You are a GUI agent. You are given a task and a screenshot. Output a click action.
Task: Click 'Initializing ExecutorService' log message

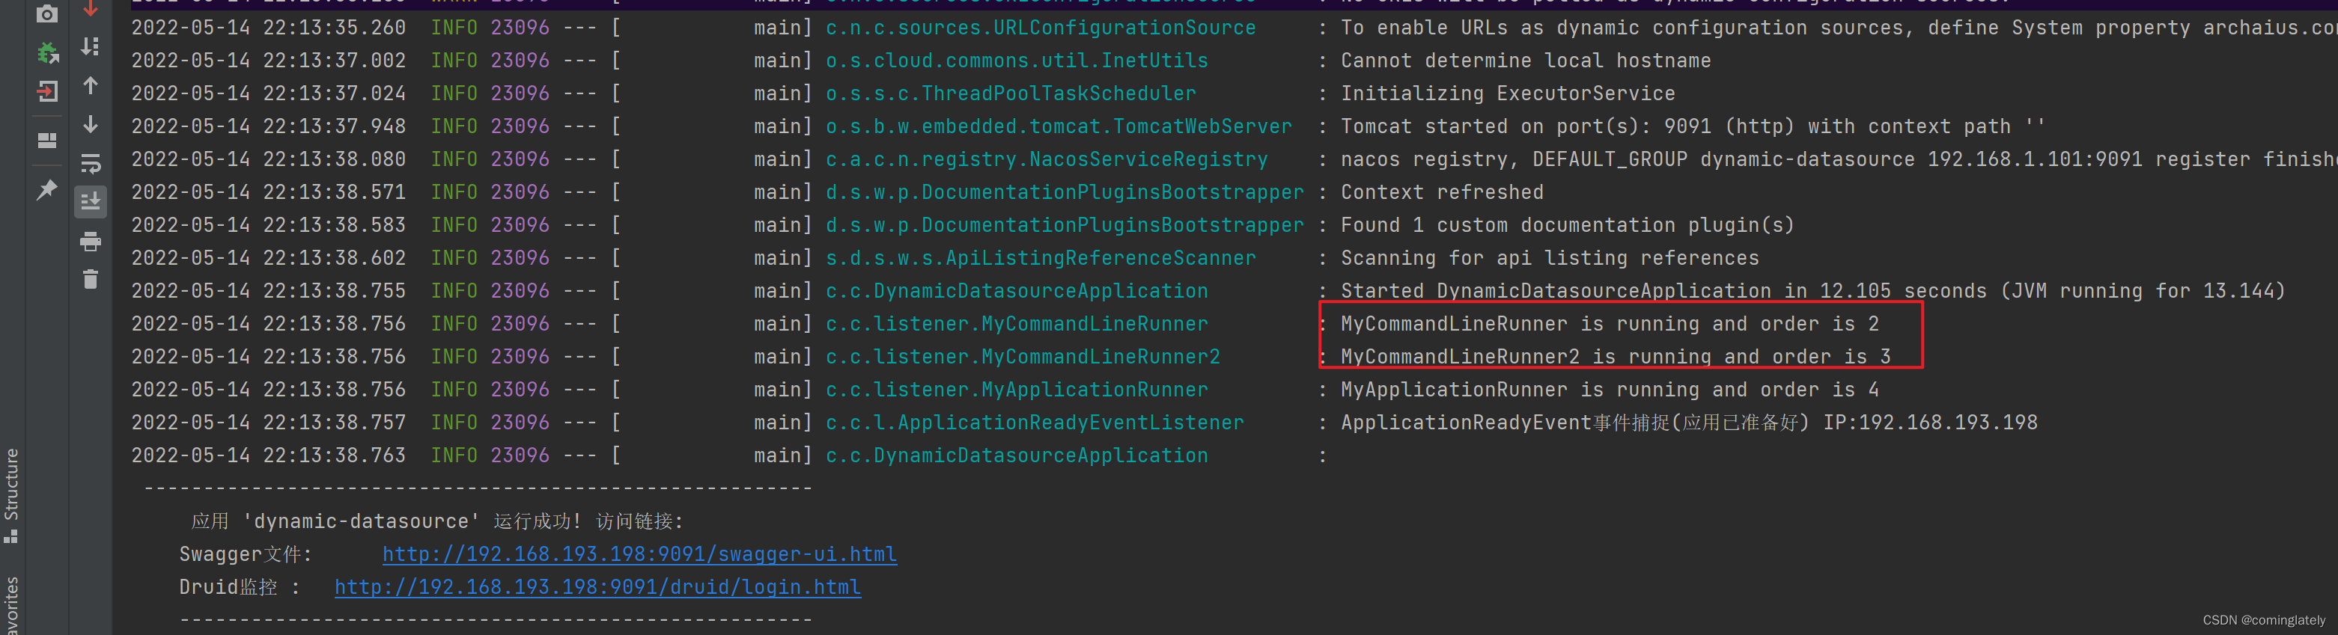coord(1509,93)
